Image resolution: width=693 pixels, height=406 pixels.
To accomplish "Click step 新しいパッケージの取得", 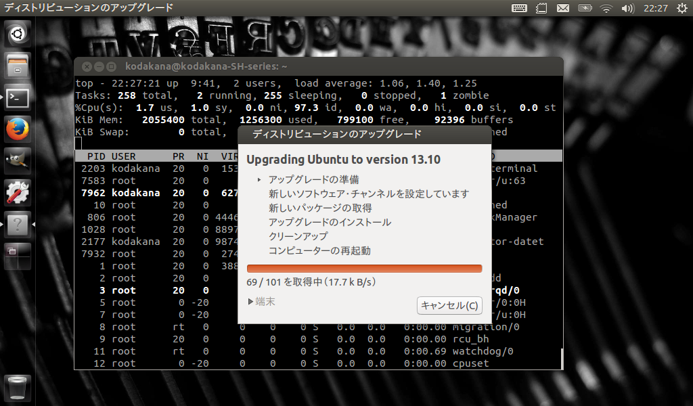I will tap(320, 208).
